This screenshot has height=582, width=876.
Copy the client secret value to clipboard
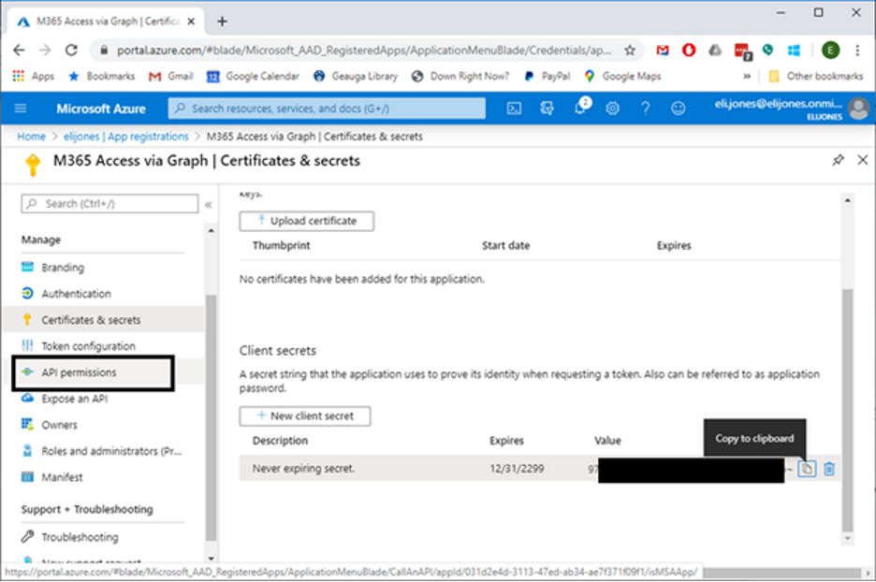(x=807, y=469)
